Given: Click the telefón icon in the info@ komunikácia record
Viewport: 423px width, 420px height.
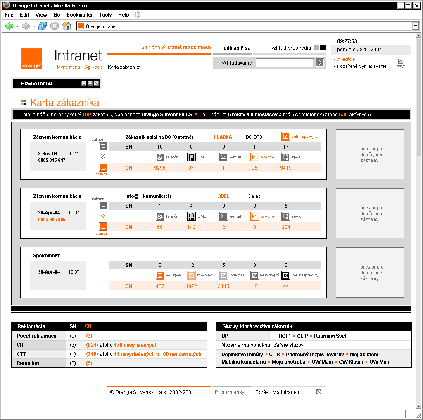Looking at the screenshot, I should (160, 216).
